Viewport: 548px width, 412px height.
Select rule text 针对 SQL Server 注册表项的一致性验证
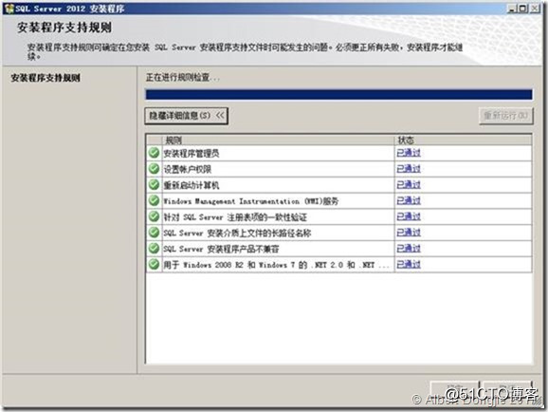point(235,217)
